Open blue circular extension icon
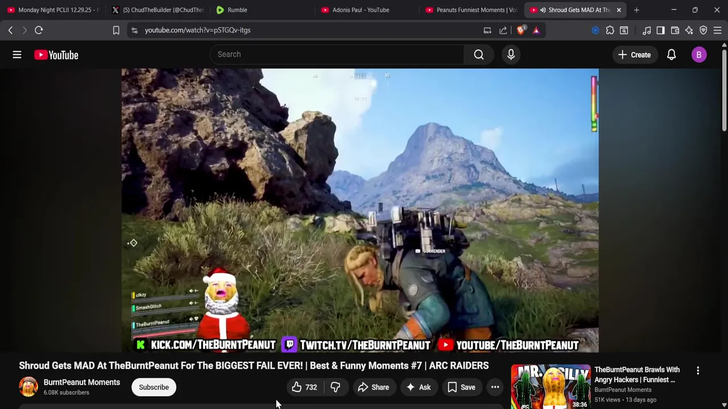This screenshot has height=409, width=728. [595, 30]
